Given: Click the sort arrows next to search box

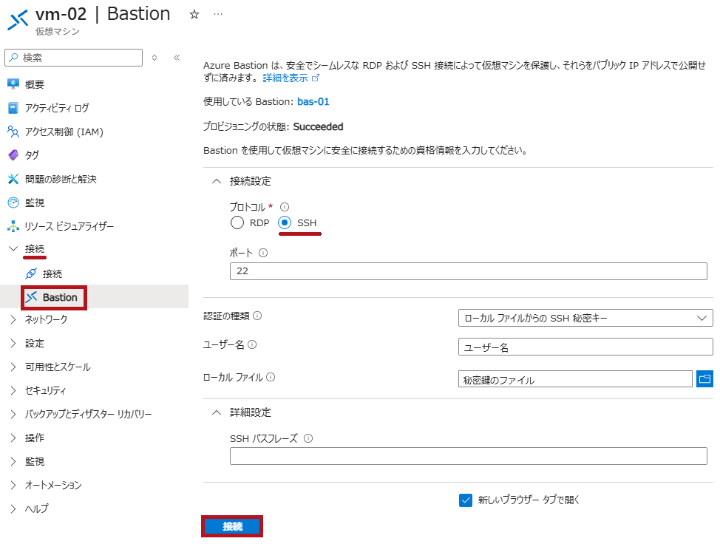Looking at the screenshot, I should (154, 58).
